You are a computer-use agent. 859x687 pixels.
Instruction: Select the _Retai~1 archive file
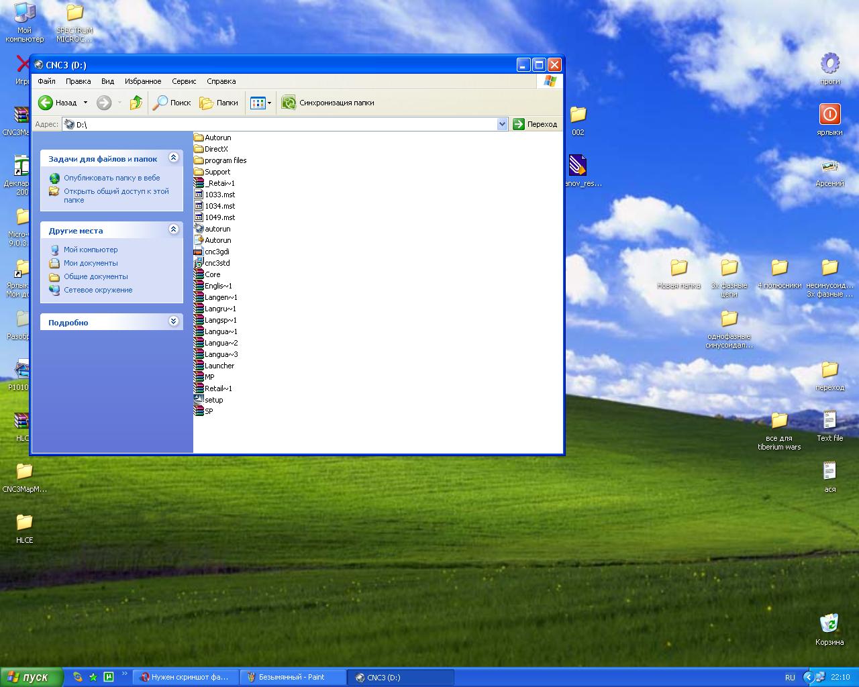214,183
